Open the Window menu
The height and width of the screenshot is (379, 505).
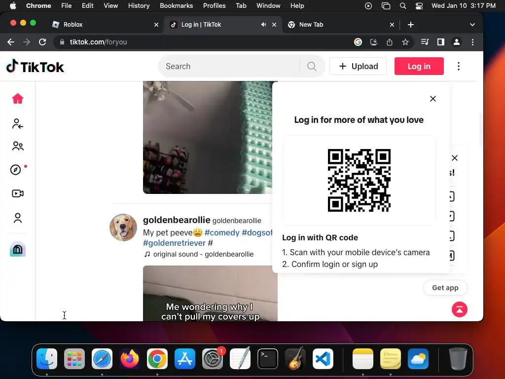[x=268, y=5]
